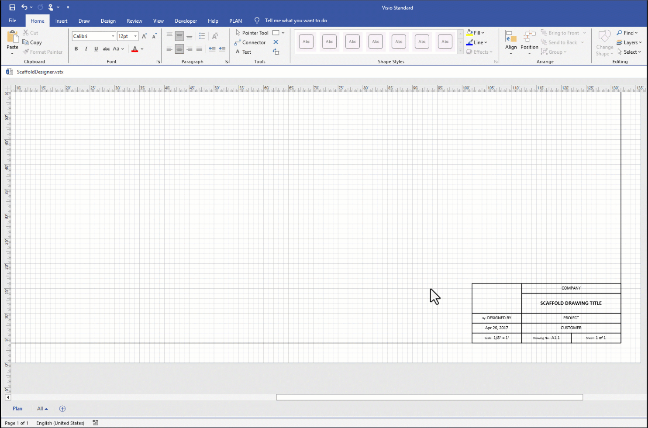Click the Tell me what you want search box
This screenshot has width=648, height=428.
(x=296, y=21)
